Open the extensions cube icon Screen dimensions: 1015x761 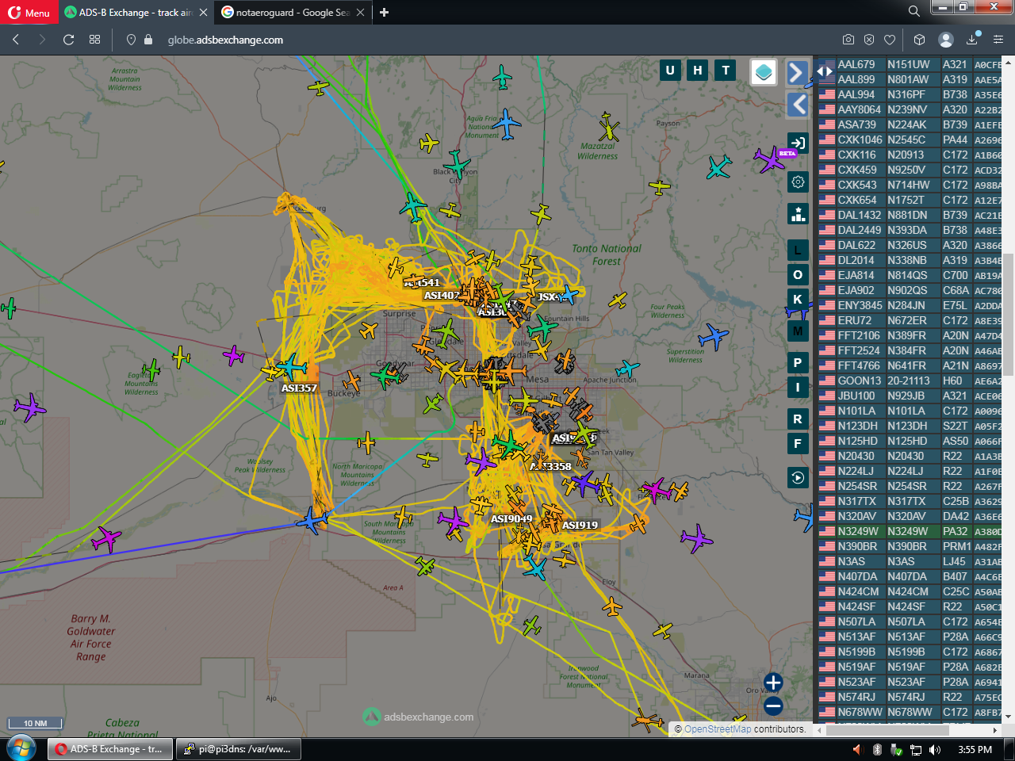click(x=920, y=40)
